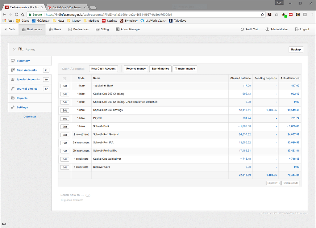Open Special Accounts via its book icon
The width and height of the screenshot is (316, 228).
[x=13, y=79]
